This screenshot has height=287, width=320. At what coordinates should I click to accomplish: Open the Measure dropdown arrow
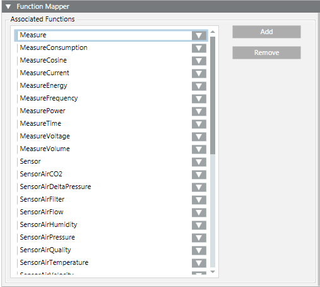199,35
